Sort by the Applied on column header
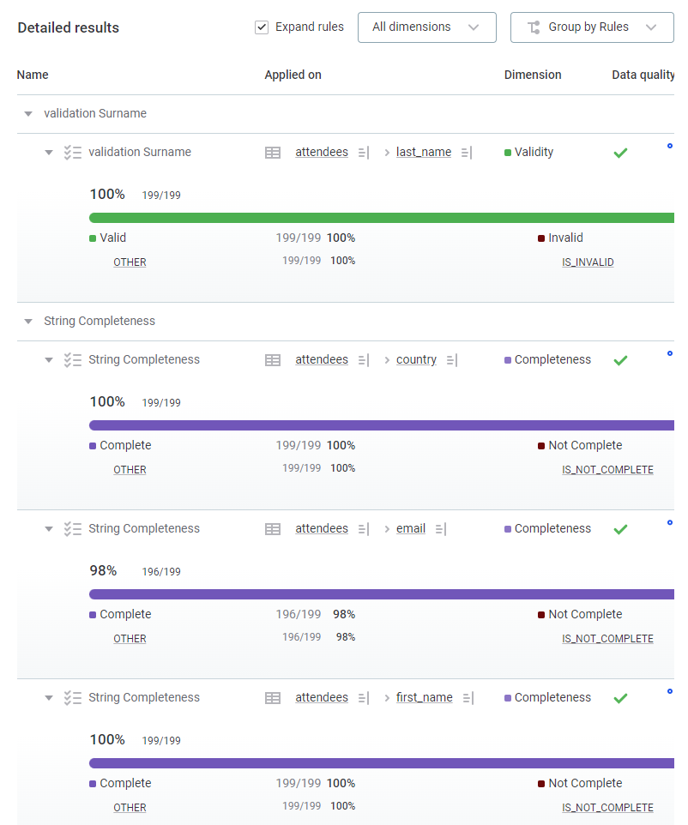Image resolution: width=688 pixels, height=825 pixels. pyautogui.click(x=293, y=75)
